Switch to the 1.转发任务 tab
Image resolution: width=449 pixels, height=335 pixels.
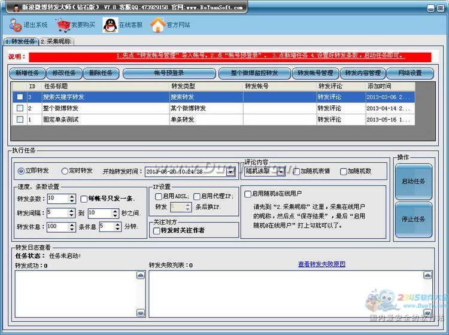tap(20, 42)
